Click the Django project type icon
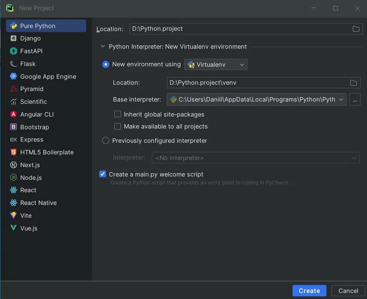Image resolution: width=367 pixels, height=299 pixels. pyautogui.click(x=13, y=38)
